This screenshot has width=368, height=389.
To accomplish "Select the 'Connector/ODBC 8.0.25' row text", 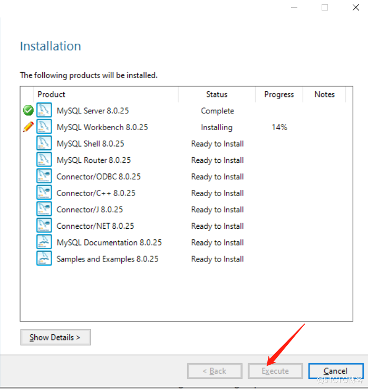I will click(x=99, y=177).
